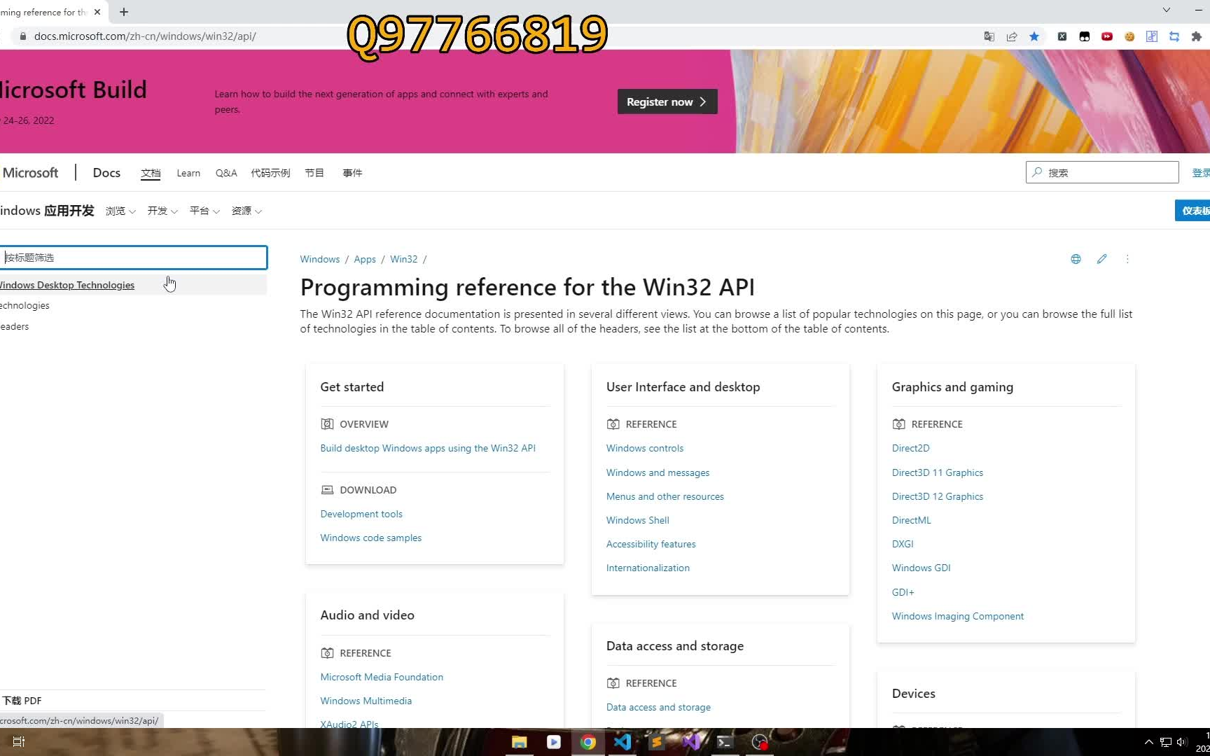
Task: Open the browser extensions puzzle icon
Action: tap(1197, 36)
